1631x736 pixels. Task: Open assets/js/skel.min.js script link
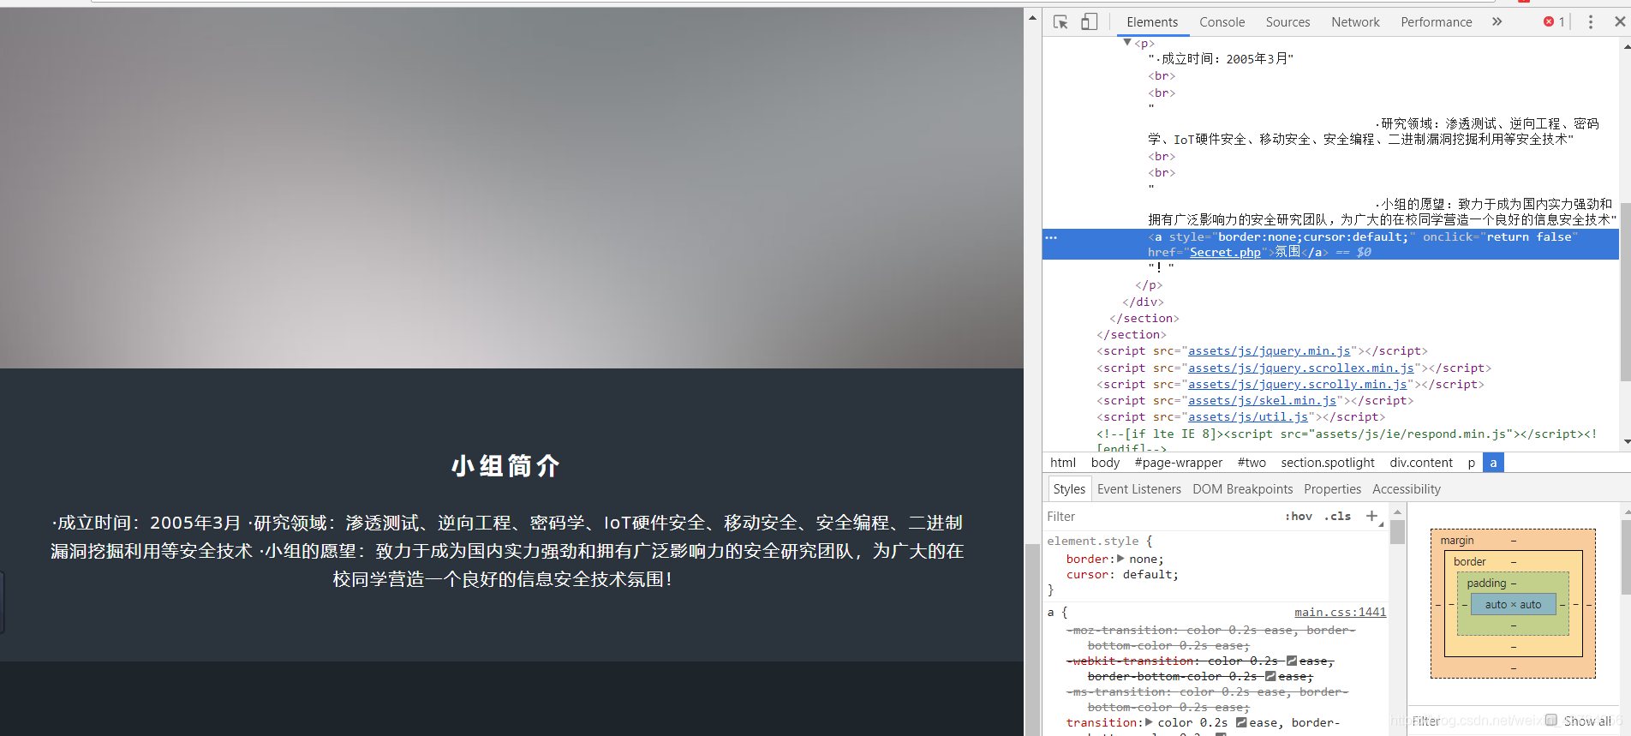[1262, 400]
